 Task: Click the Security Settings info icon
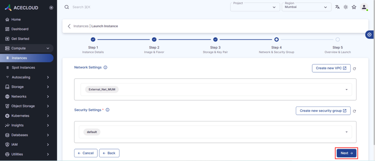coord(107,110)
